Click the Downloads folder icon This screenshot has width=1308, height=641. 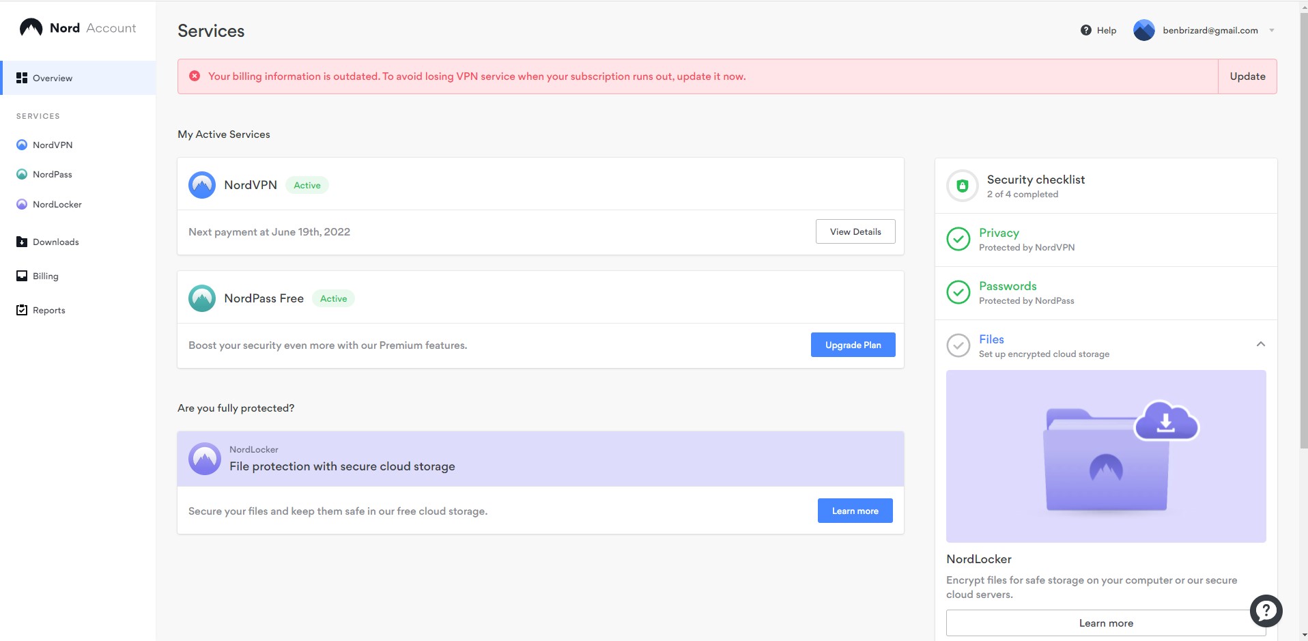click(x=22, y=242)
